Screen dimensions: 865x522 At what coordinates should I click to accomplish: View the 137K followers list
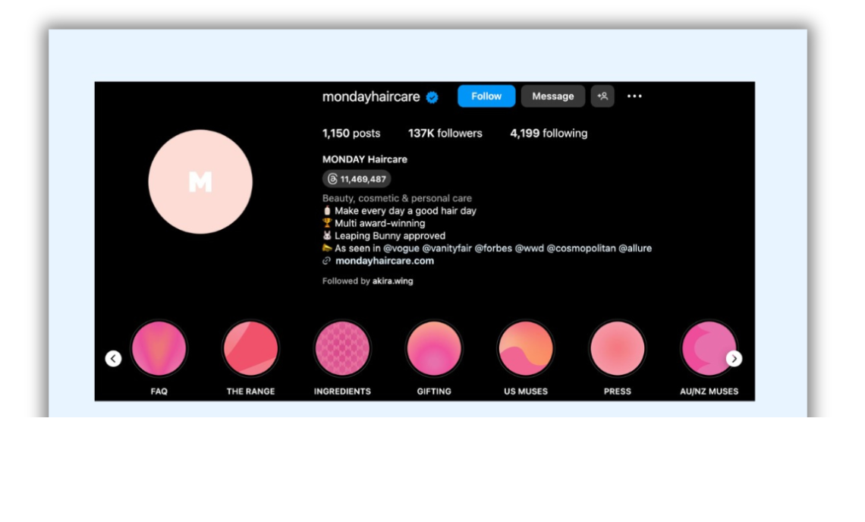pos(445,134)
